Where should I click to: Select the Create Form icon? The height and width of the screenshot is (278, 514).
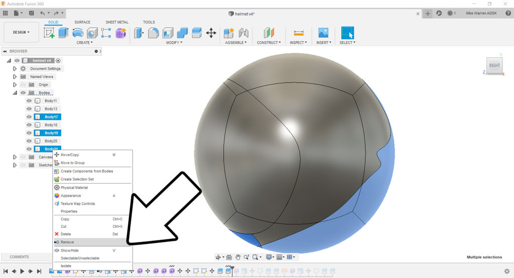[x=120, y=33]
